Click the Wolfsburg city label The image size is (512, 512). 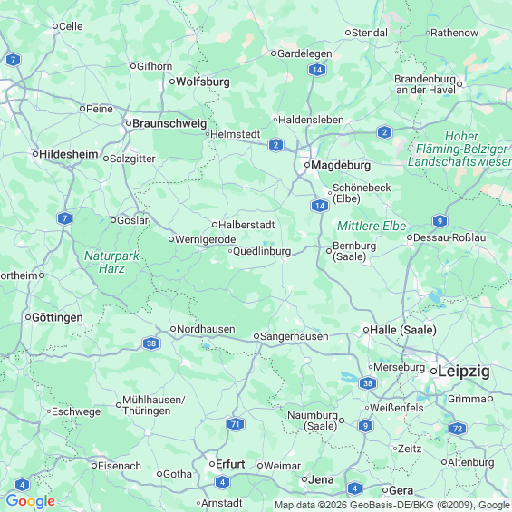pyautogui.click(x=203, y=82)
